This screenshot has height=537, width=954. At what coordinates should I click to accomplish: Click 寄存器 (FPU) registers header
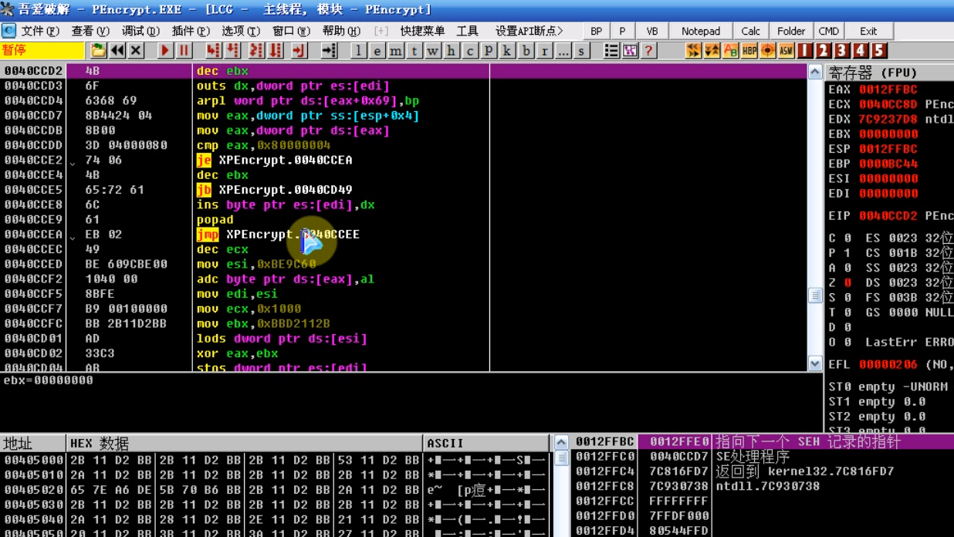pyautogui.click(x=889, y=72)
